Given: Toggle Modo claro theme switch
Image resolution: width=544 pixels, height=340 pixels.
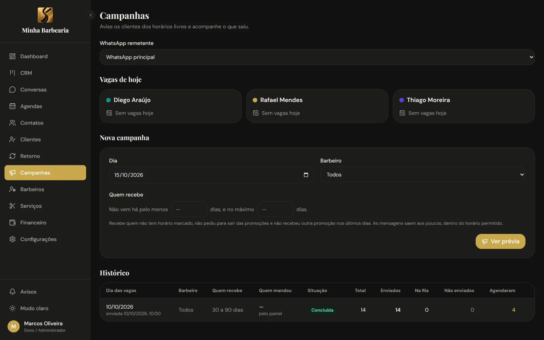Looking at the screenshot, I should click(45, 308).
